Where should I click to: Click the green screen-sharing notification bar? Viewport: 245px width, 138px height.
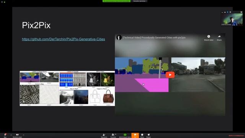click(x=116, y=1)
